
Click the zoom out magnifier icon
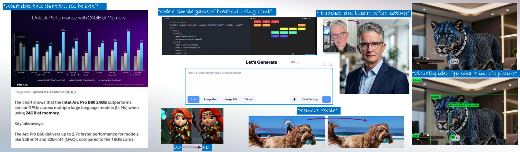tap(324, 64)
